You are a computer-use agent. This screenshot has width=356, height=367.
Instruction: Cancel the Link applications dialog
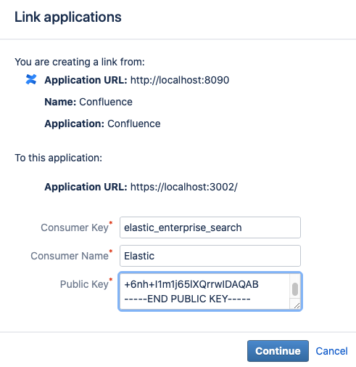pos(331,351)
